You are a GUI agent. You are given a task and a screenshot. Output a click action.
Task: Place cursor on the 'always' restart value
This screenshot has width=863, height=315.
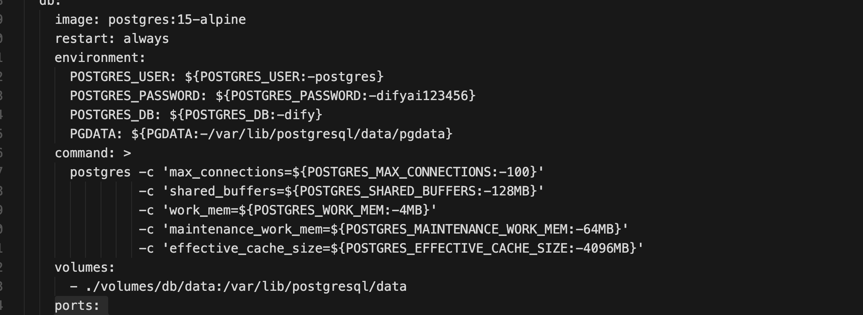(x=146, y=39)
